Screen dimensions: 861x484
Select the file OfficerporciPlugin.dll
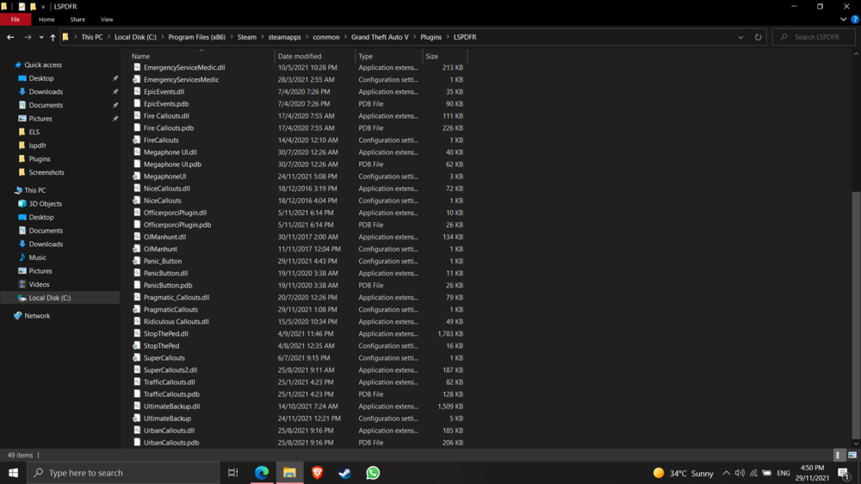tap(175, 213)
